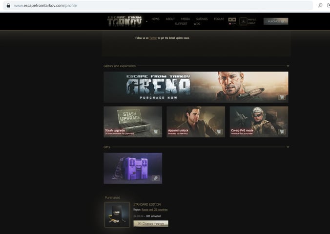Follow the Twitter link
Viewport: 330px width, 234px height.
pyautogui.click(x=153, y=38)
